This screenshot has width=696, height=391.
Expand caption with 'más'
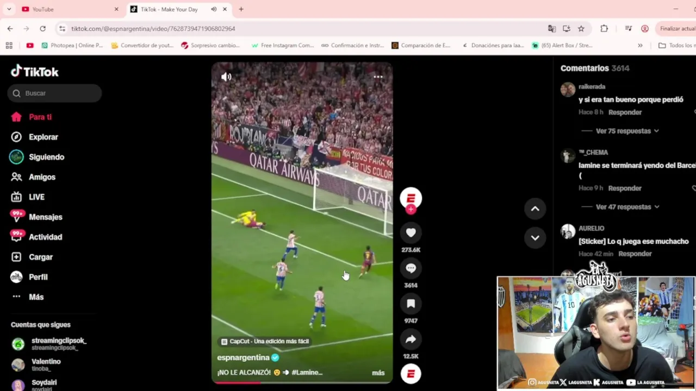(x=378, y=373)
